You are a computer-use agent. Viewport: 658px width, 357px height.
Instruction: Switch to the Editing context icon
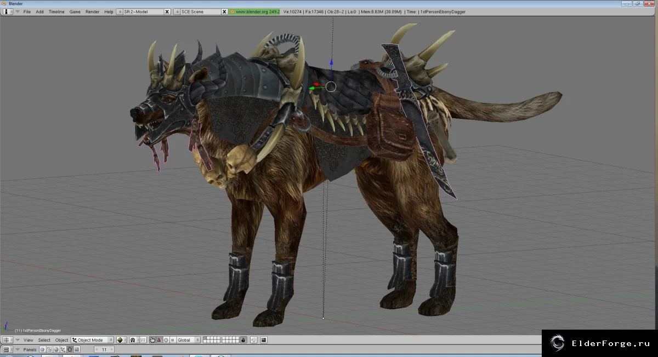click(70, 349)
